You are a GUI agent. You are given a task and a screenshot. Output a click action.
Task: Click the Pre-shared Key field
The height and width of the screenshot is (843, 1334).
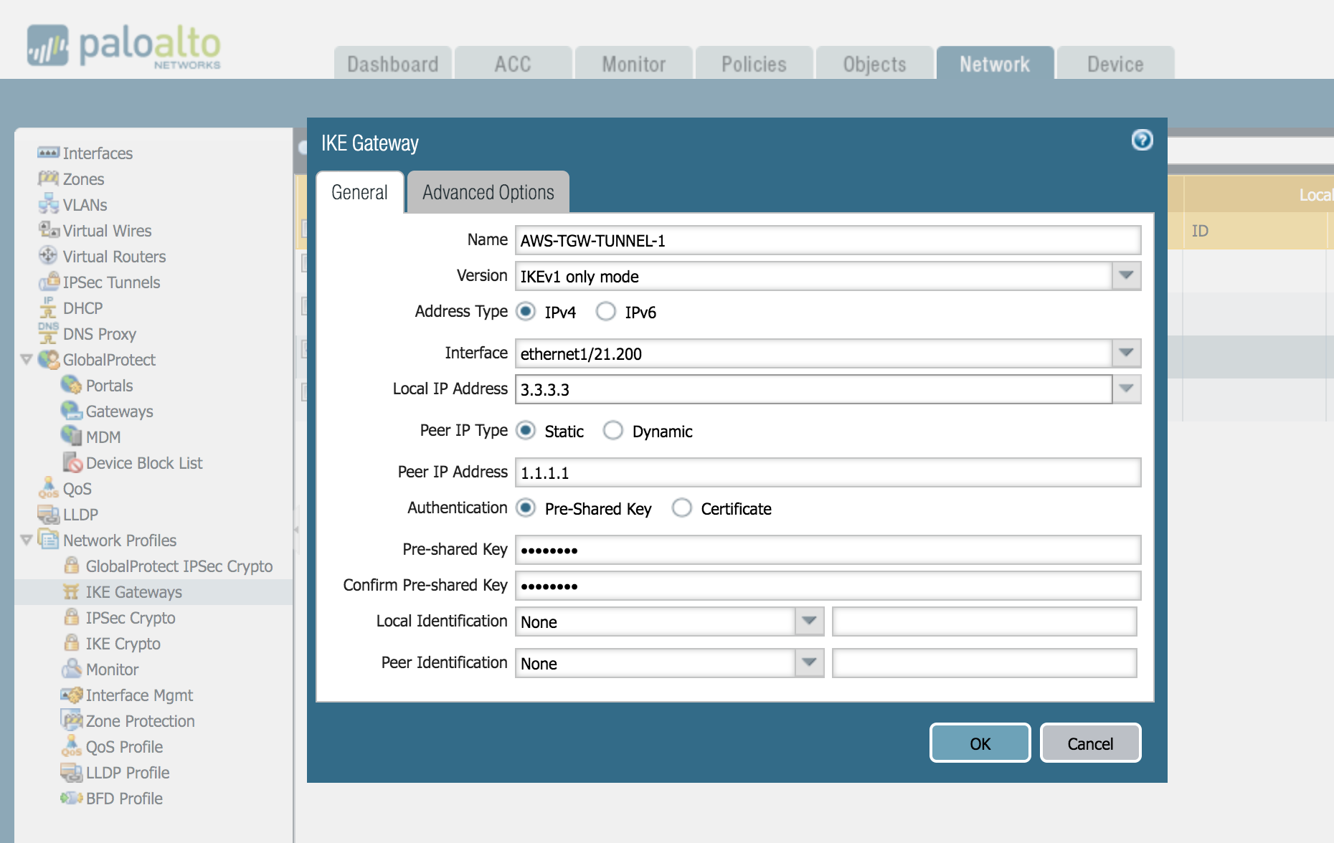pyautogui.click(x=828, y=550)
